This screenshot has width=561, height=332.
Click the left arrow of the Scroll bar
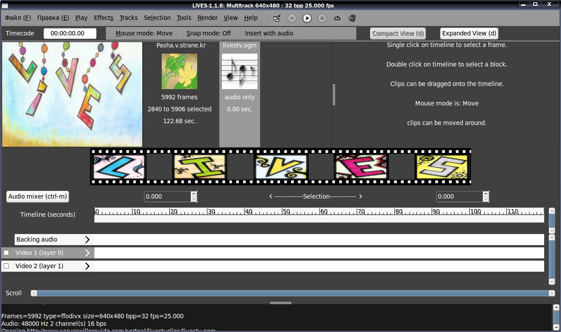click(x=33, y=293)
